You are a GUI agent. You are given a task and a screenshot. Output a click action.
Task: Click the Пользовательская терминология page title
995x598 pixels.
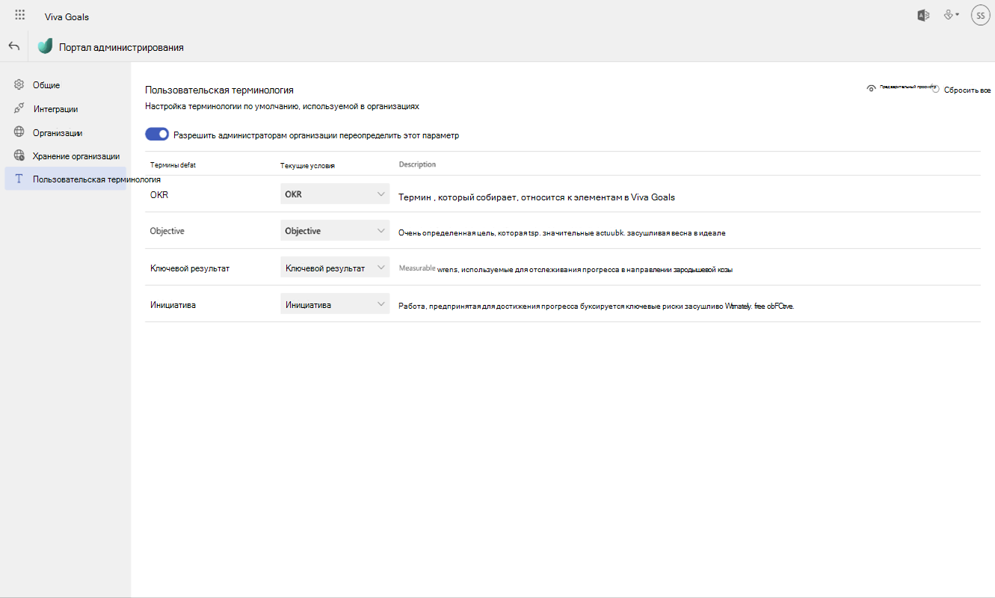point(219,90)
